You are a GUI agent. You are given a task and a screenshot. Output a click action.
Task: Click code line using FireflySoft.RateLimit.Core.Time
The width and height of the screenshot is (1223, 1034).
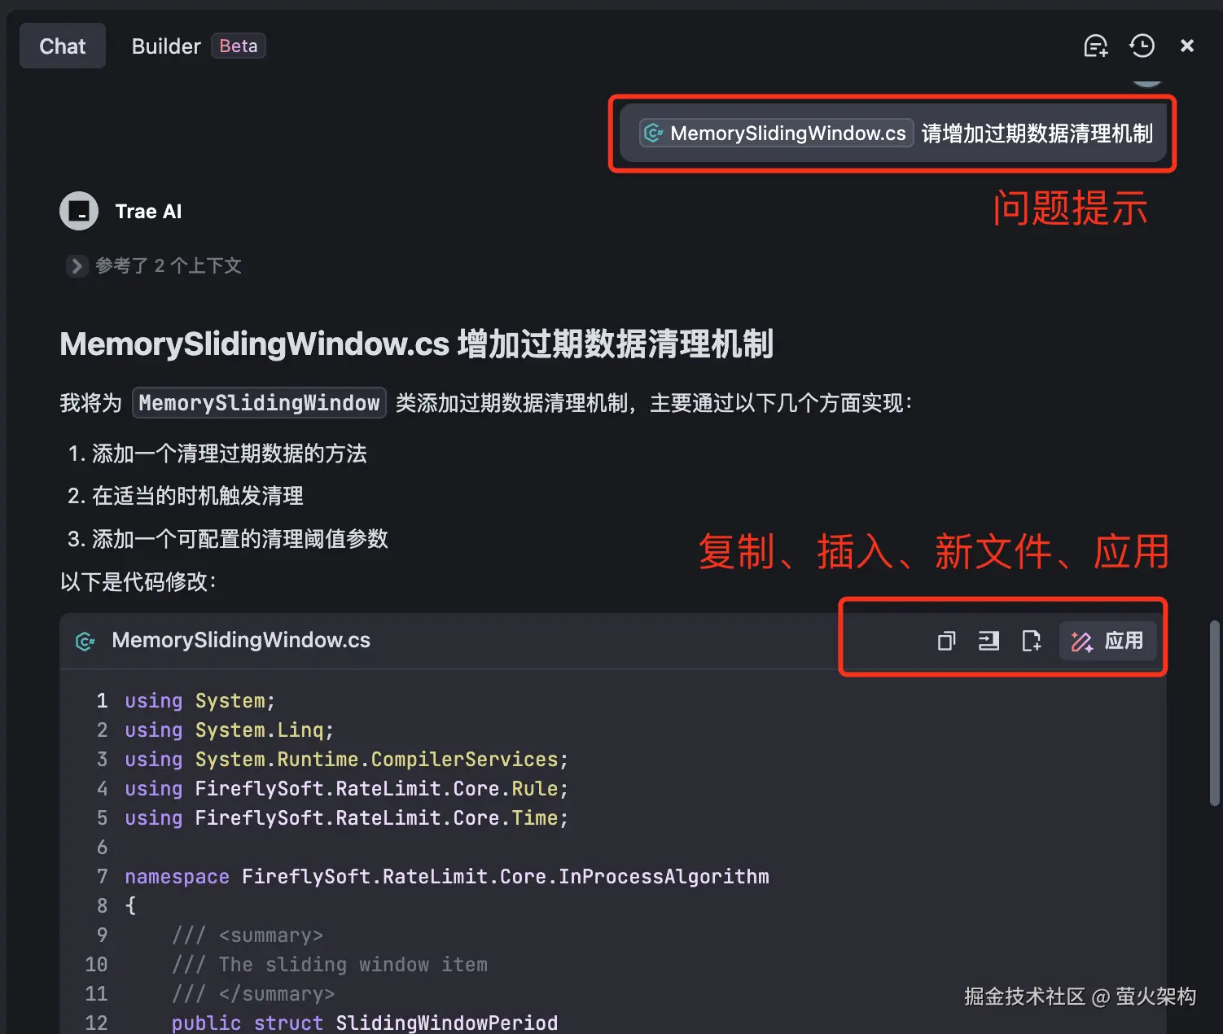coord(347,818)
